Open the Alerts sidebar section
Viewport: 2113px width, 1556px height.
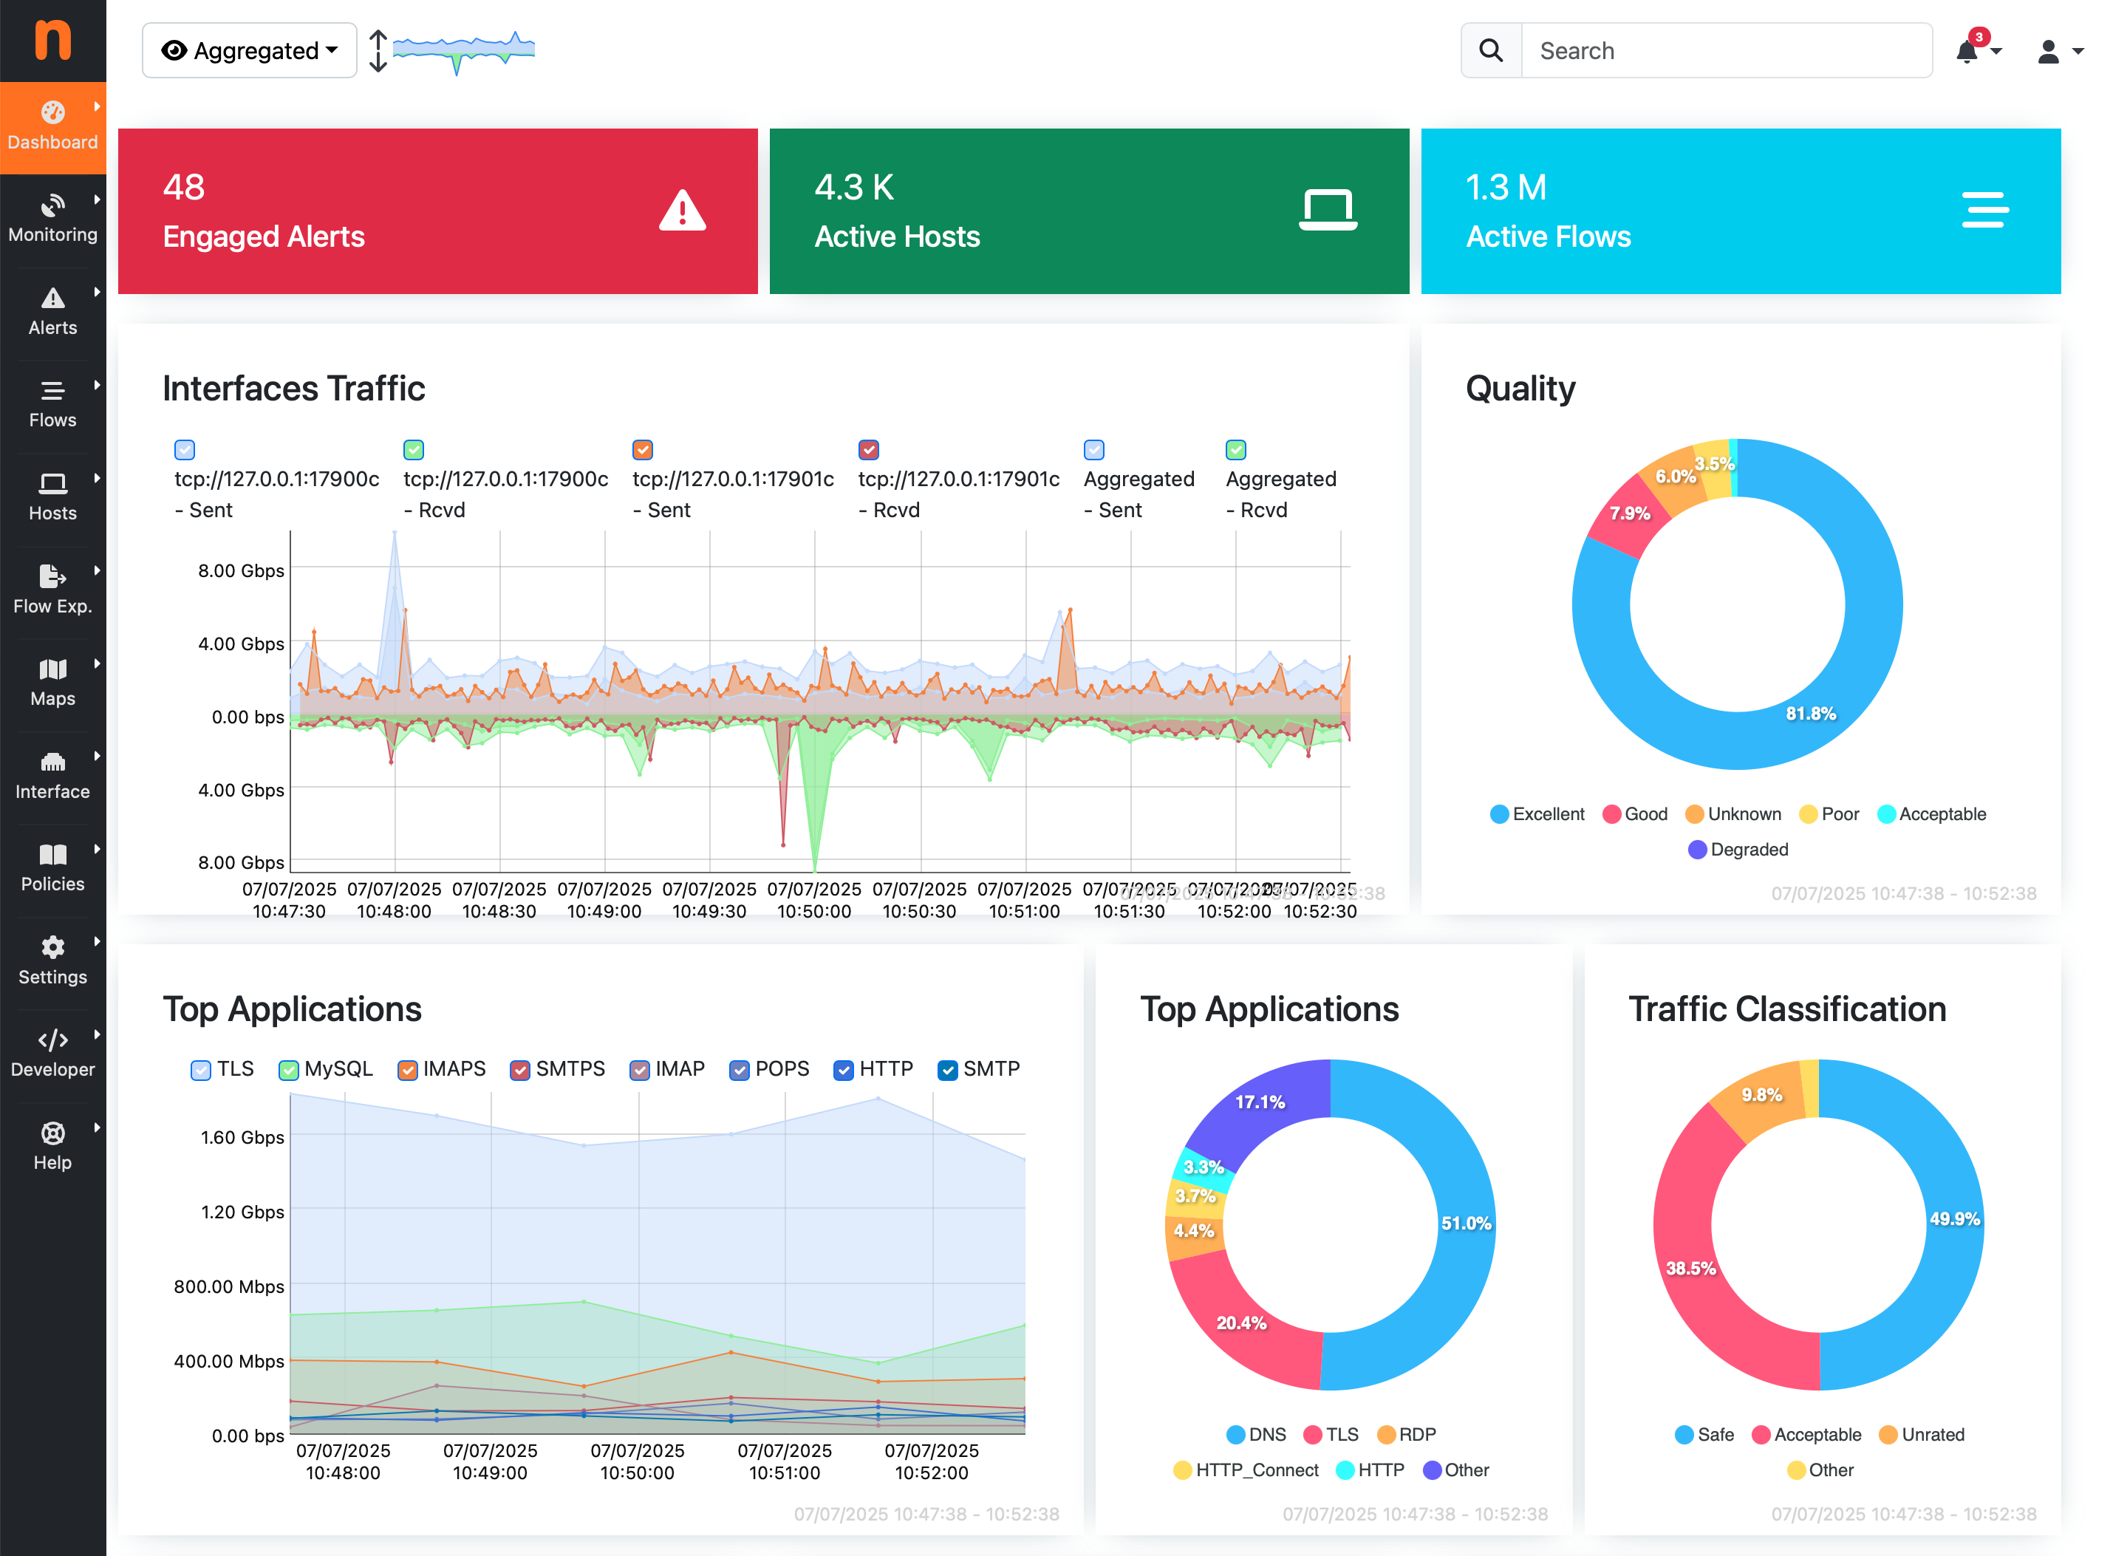coord(52,312)
